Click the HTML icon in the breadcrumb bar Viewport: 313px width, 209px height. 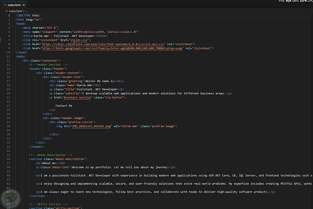(7, 11)
